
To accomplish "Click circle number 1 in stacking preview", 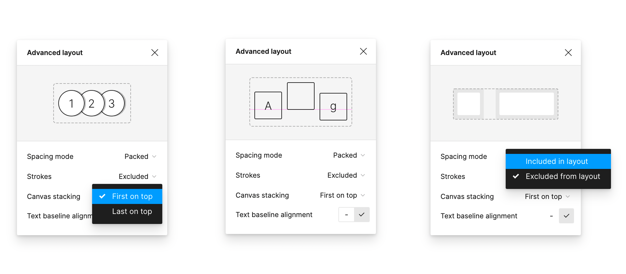I will tap(71, 103).
